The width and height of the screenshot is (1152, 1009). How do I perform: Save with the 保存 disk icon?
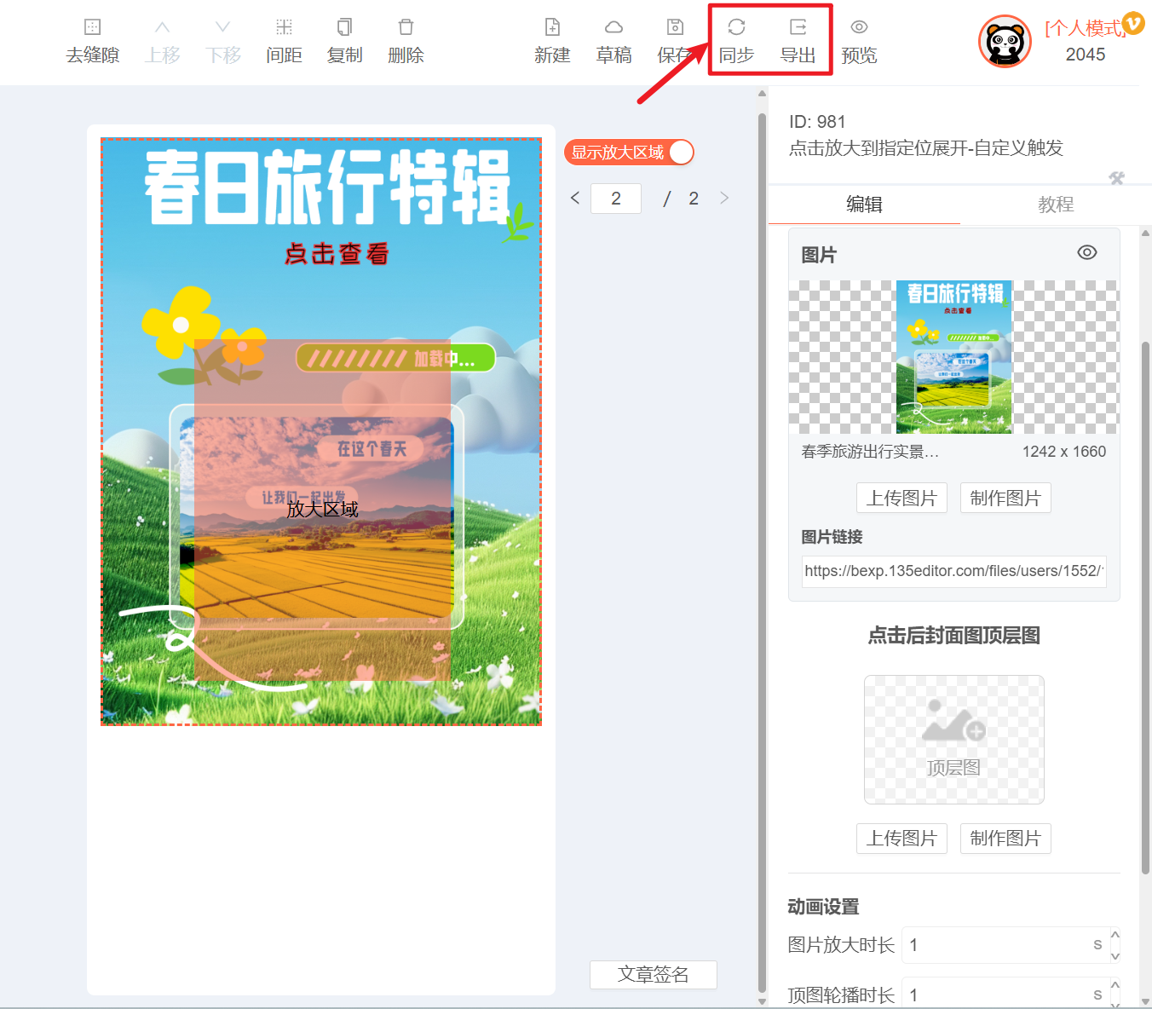click(x=675, y=27)
